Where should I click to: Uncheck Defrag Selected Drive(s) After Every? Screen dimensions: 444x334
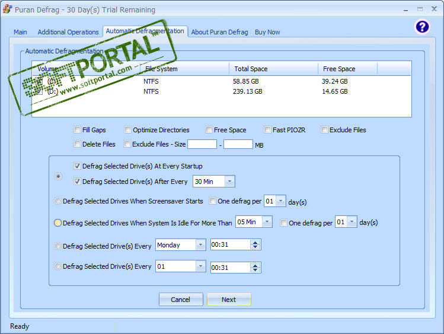77,182
